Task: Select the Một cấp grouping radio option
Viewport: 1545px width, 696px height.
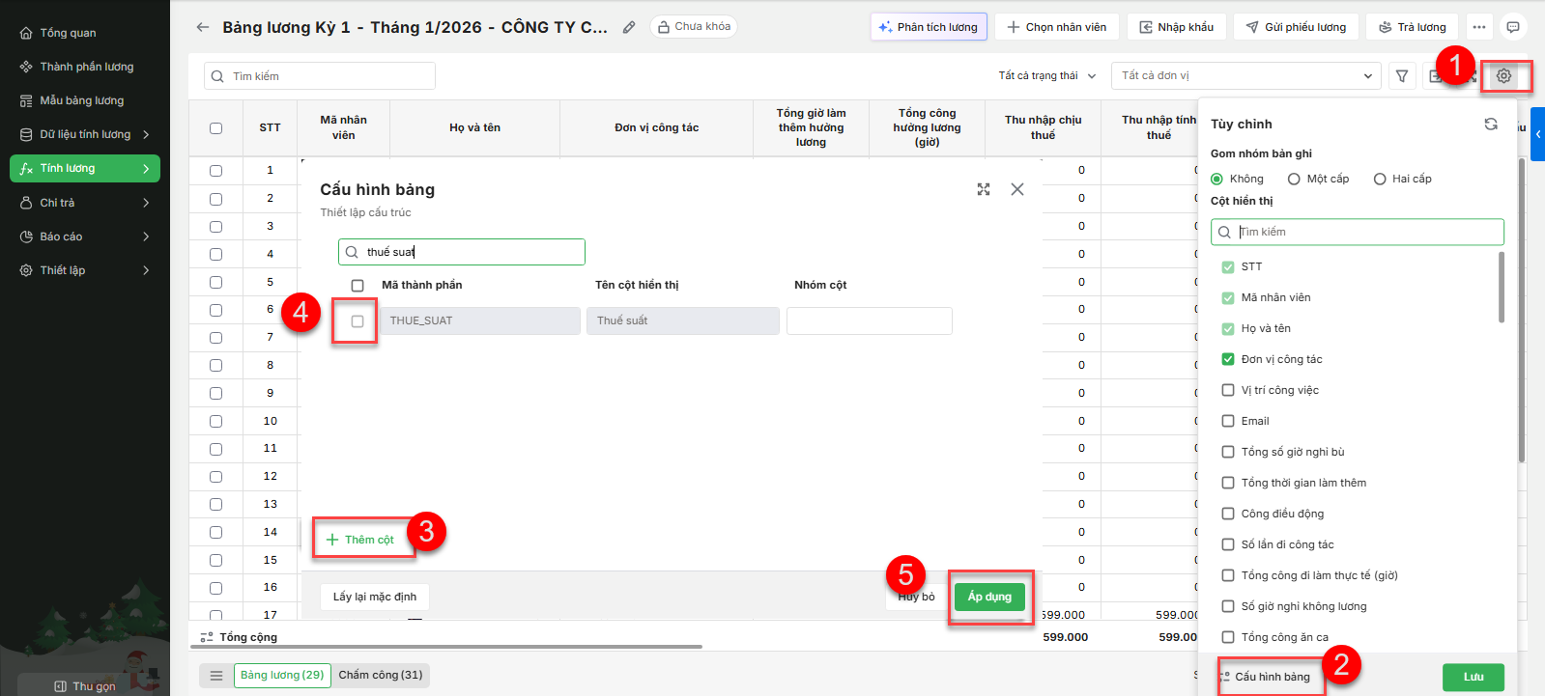Action: click(1294, 179)
